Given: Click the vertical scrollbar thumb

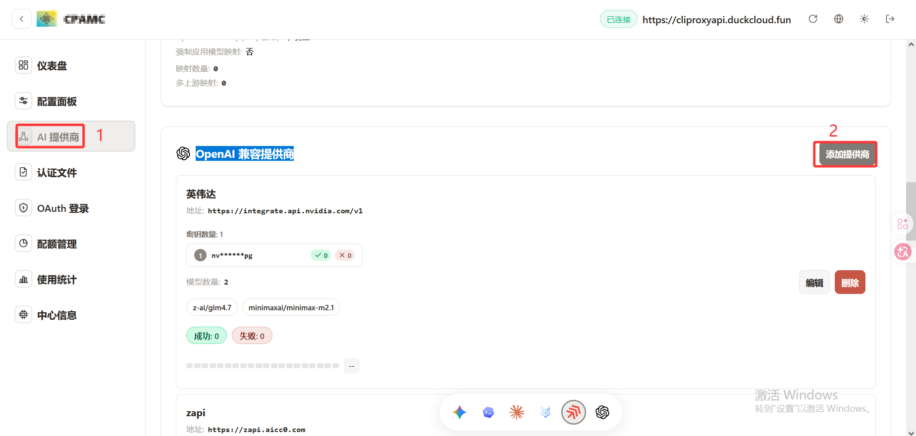Looking at the screenshot, I should (x=911, y=211).
